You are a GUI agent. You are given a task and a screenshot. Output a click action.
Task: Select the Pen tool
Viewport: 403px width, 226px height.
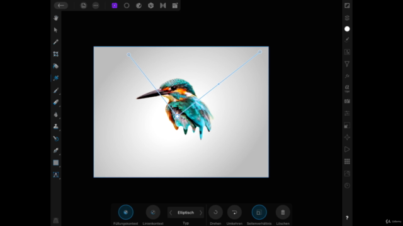click(56, 151)
